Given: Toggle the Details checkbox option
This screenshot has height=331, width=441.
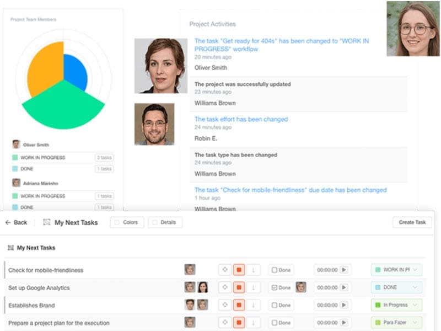Looking at the screenshot, I should tap(155, 222).
